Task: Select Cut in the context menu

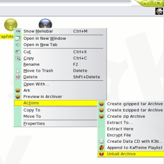Action: [60, 52]
